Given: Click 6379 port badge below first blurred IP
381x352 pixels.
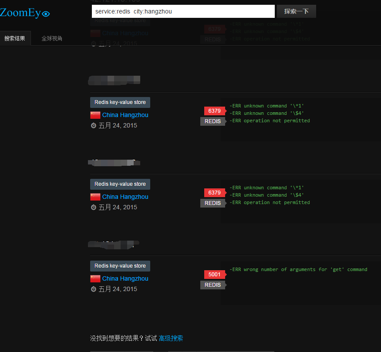Looking at the screenshot, I should coord(214,111).
